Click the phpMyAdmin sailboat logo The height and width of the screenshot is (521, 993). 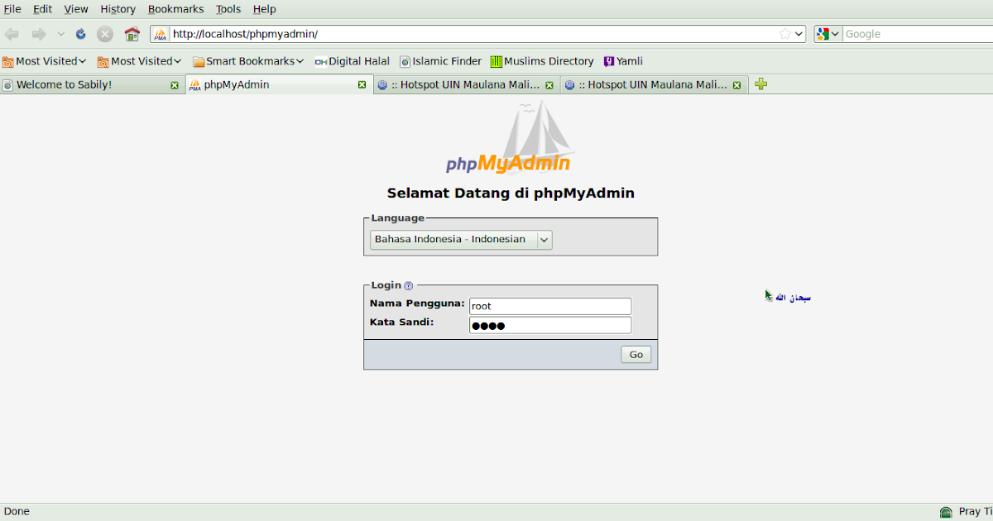click(x=510, y=138)
